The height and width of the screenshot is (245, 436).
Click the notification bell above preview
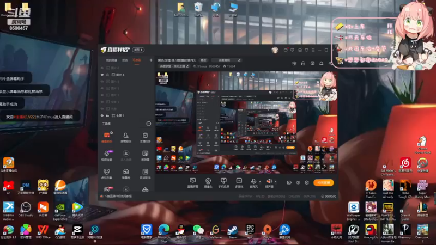[321, 64]
